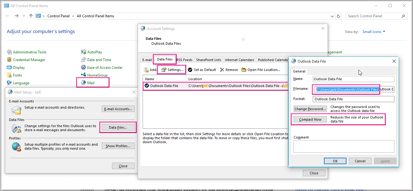This screenshot has width=413, height=191.
Task: Open recent locations dropdown next to Forward
Action: [x=24, y=16]
